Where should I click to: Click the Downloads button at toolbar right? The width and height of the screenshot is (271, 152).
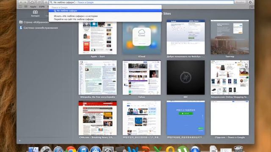click(x=250, y=2)
